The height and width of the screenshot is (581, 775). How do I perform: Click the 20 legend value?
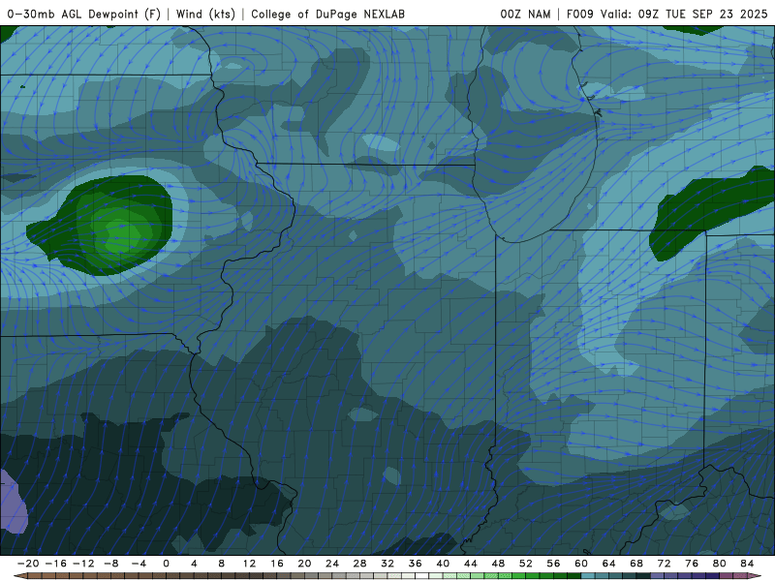coord(304,564)
